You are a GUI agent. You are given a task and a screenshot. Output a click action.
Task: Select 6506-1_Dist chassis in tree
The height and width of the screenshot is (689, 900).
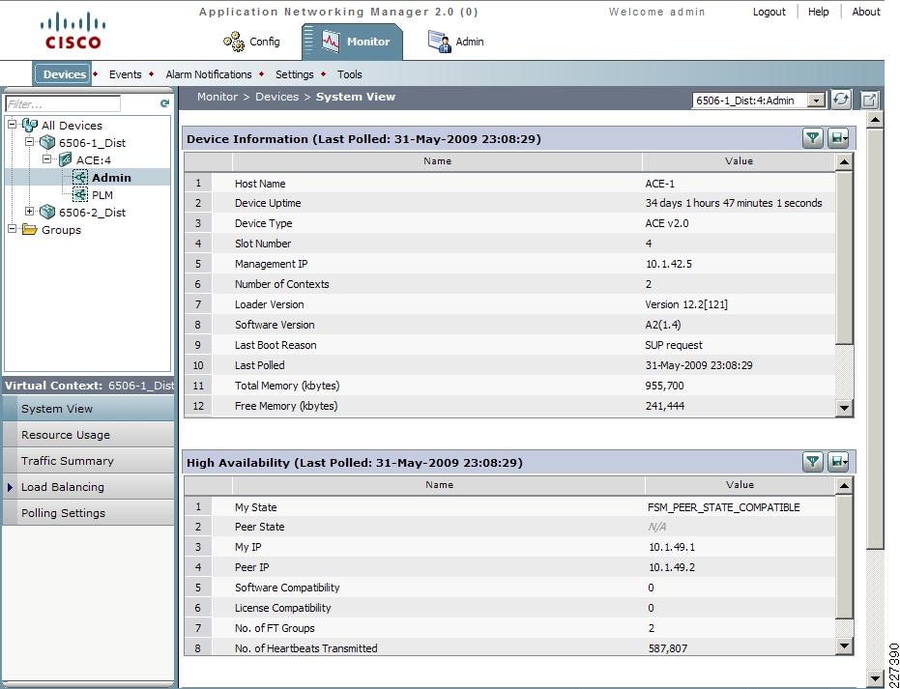[92, 143]
